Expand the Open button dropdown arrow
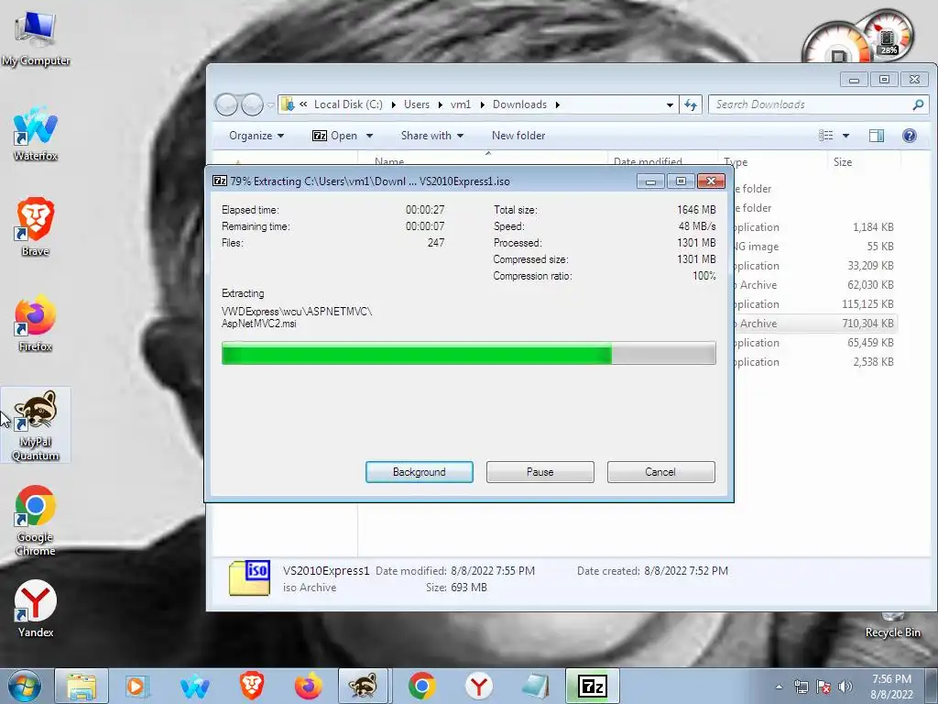 click(x=370, y=136)
